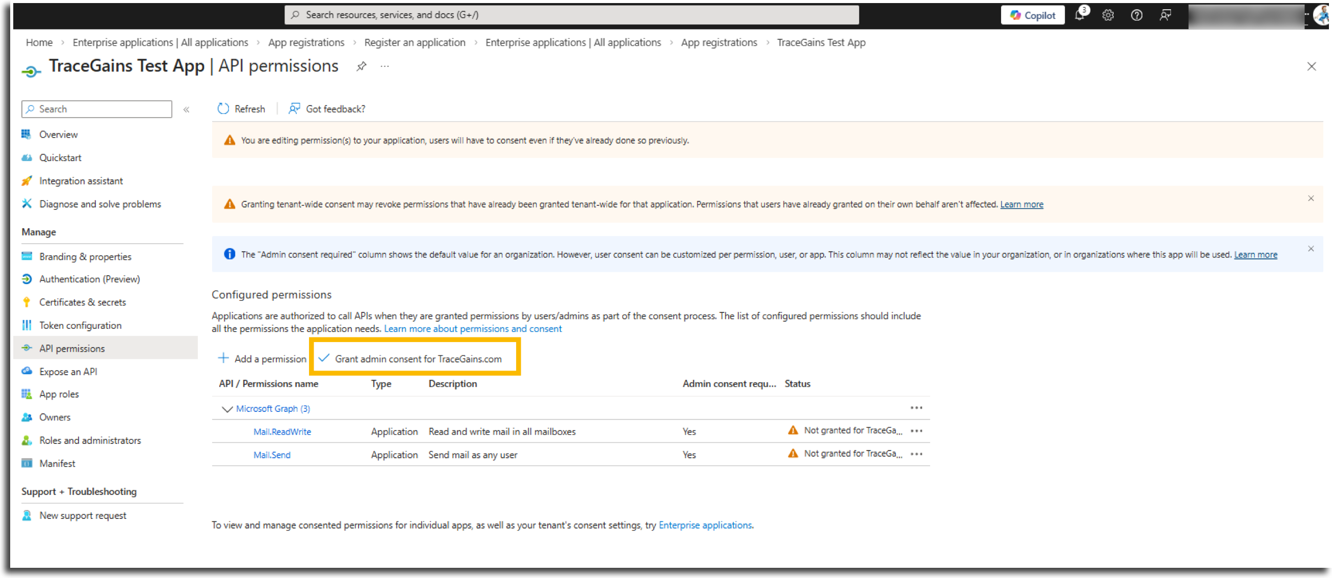Viewport: 1332px width, 578px height.
Task: Open Branding & properties
Action: 85,257
